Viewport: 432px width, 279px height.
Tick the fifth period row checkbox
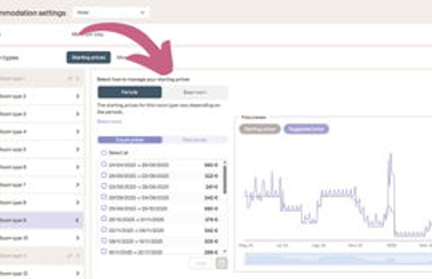click(x=104, y=208)
